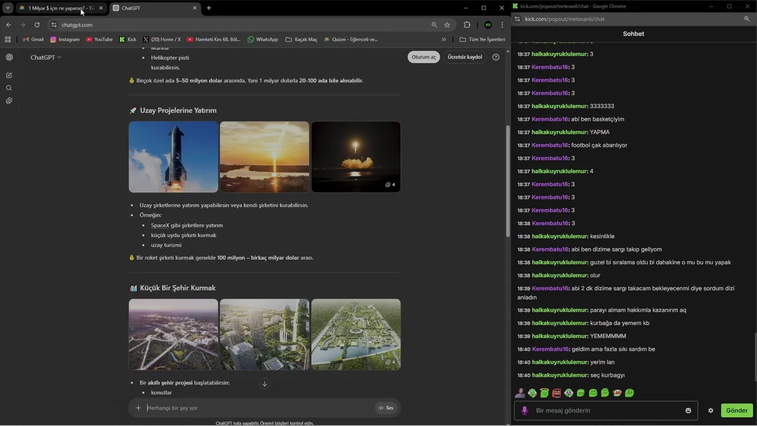The image size is (757, 426).
Task: Open the green grid city image
Action: coord(355,334)
